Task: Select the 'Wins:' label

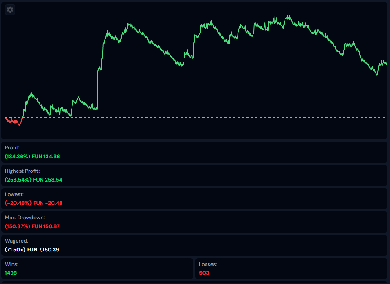Action: (11, 264)
